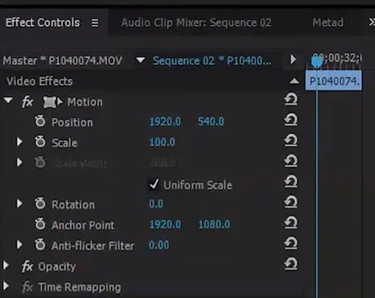The height and width of the screenshot is (298, 375).
Task: Collapse the Motion effect properties
Action: [x=8, y=100]
